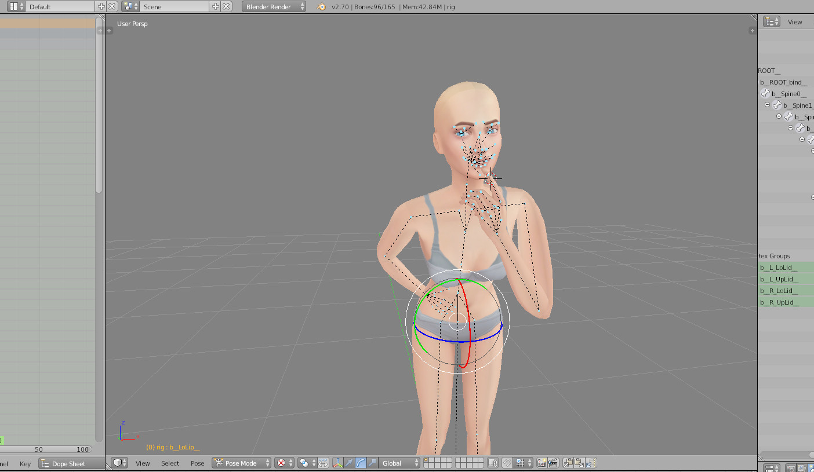Open the Global transform orientation dropdown
Image resolution: width=814 pixels, height=472 pixels.
pyautogui.click(x=399, y=463)
